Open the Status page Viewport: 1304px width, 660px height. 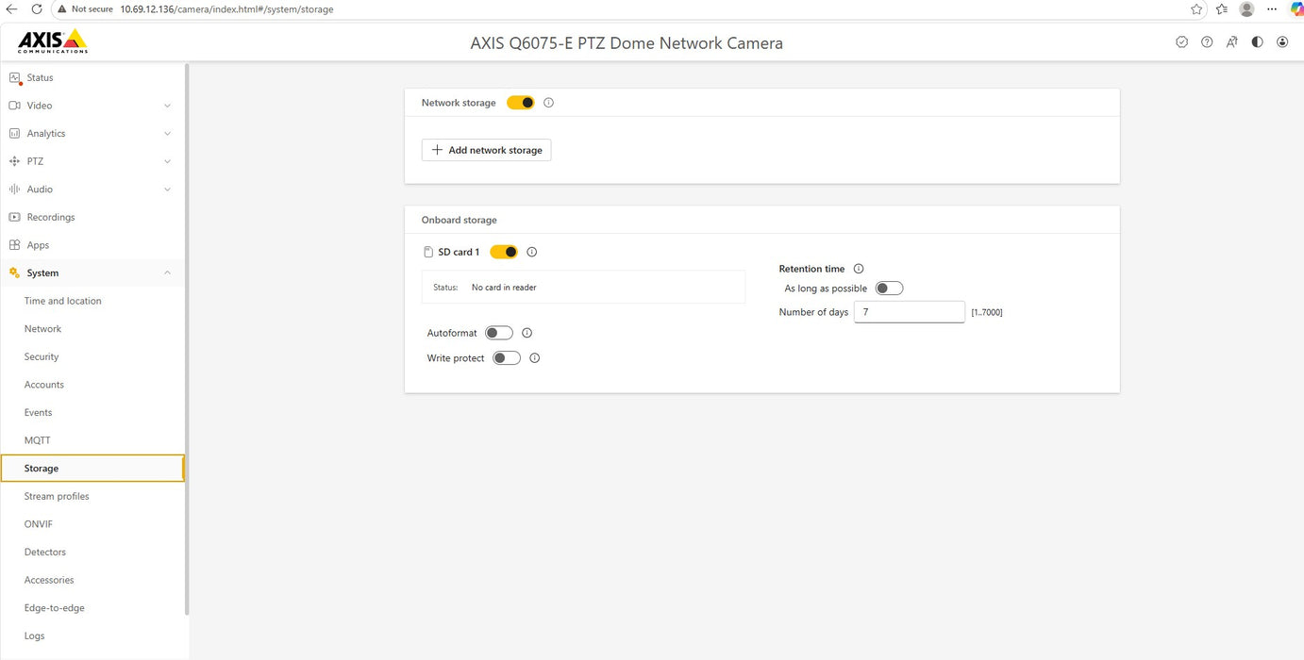tap(92, 77)
